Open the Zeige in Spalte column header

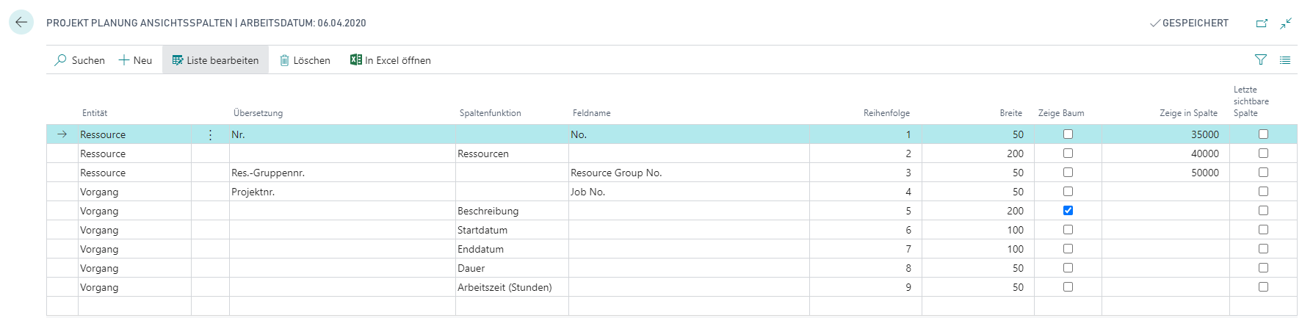[1188, 113]
